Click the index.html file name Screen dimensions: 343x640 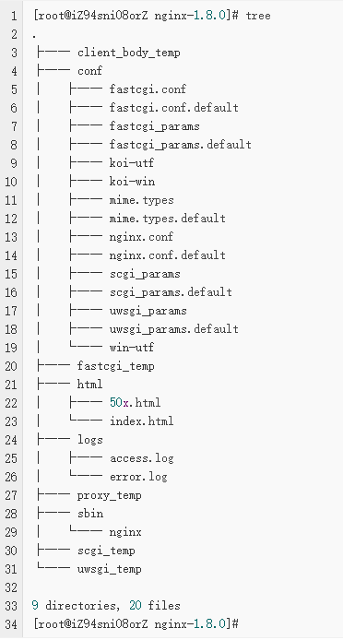[142, 421]
